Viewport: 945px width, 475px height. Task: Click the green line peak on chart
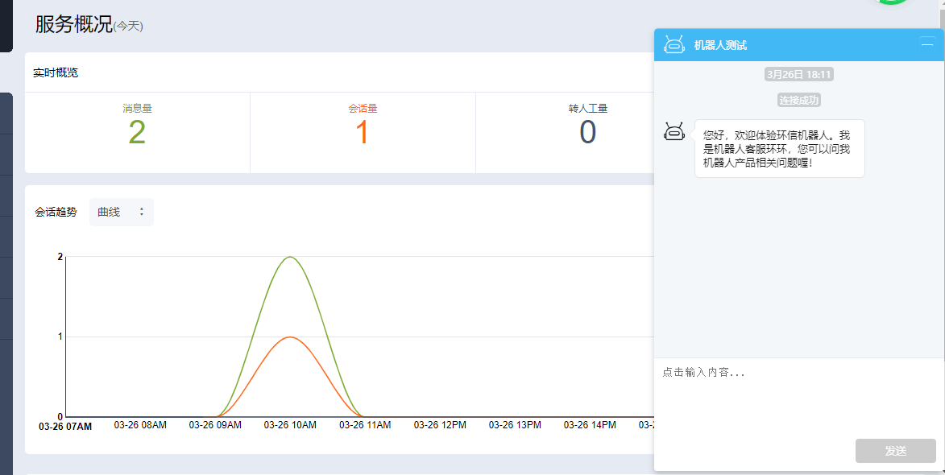point(289,257)
